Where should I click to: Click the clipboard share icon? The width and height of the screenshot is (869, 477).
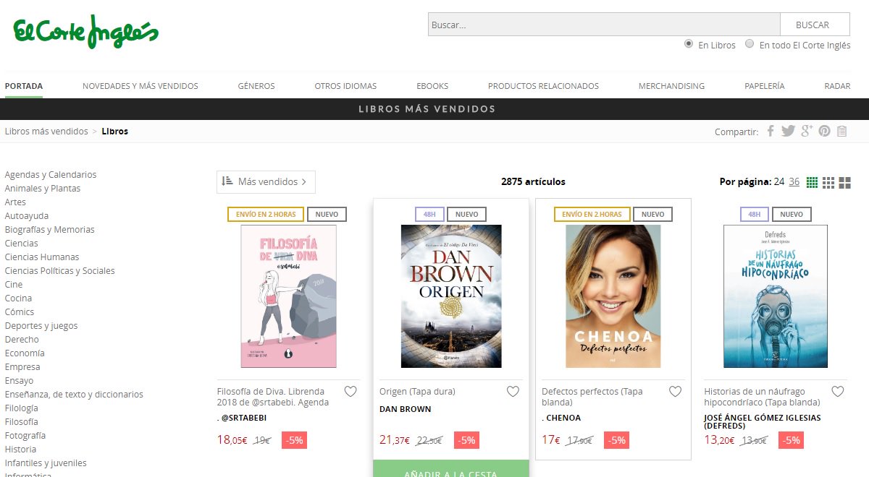pos(841,131)
